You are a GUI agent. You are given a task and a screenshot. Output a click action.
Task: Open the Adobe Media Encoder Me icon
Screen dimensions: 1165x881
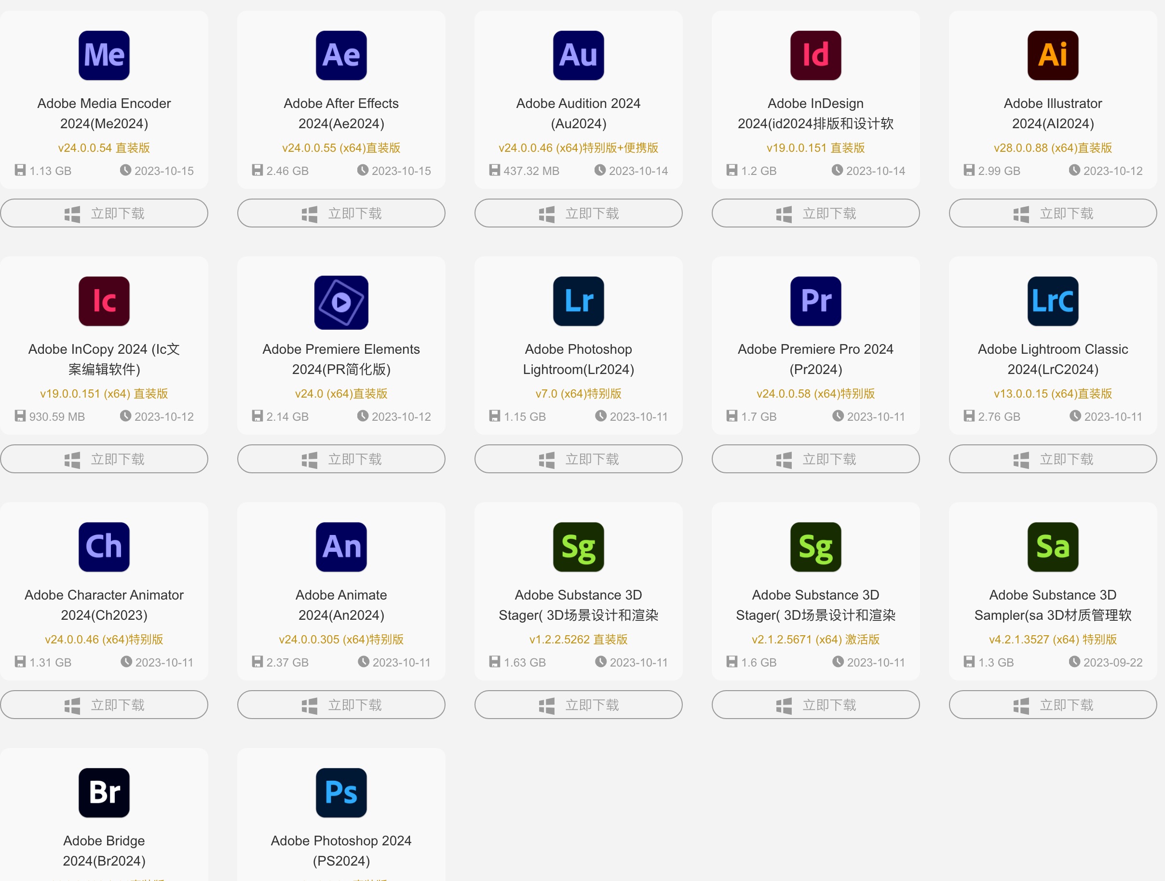[x=104, y=55]
